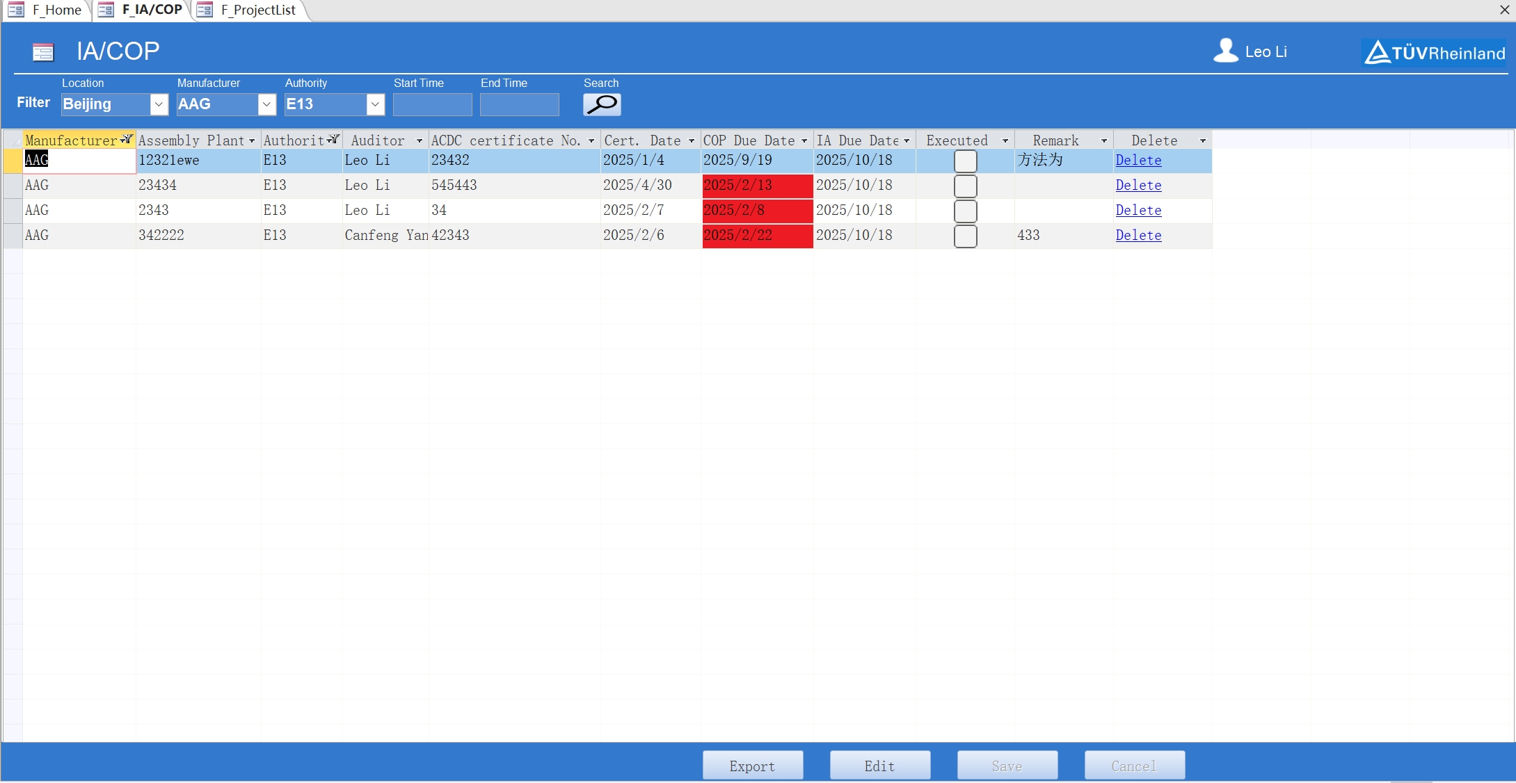This screenshot has height=783, width=1516.
Task: Tick Executed checkbox for plant 23434
Action: [x=965, y=186]
